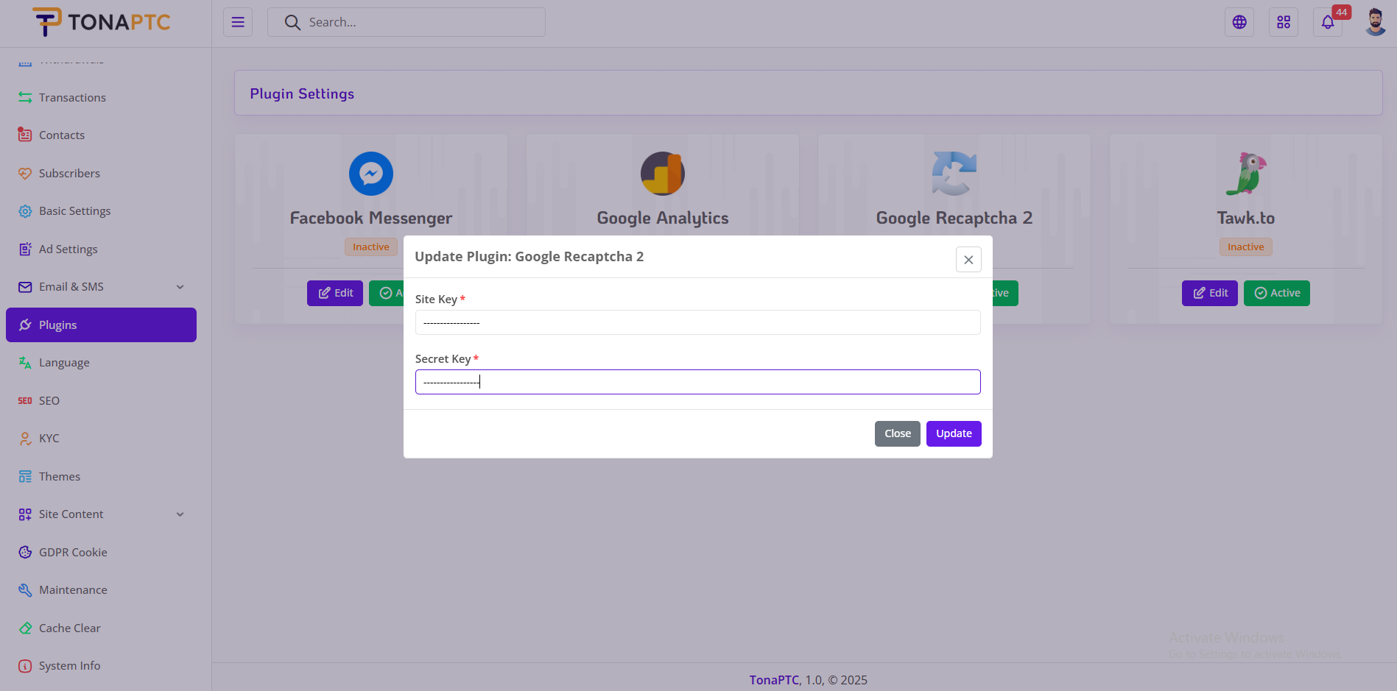Click the Plugin Settings heading
Screen dimensions: 1397x691
(302, 93)
